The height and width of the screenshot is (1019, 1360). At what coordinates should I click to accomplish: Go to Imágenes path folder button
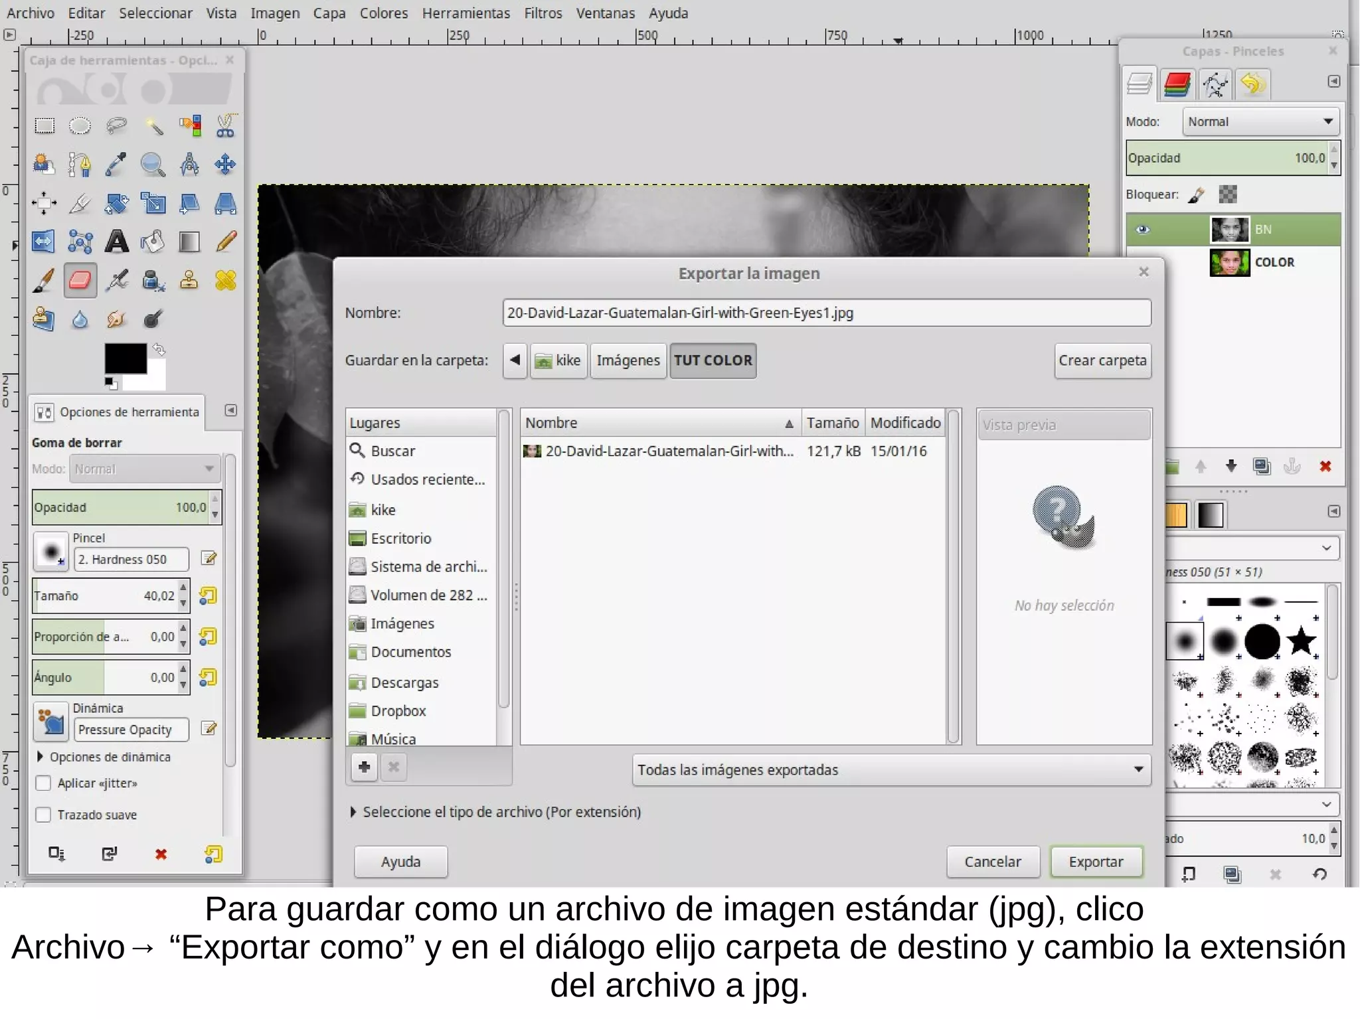(x=628, y=360)
